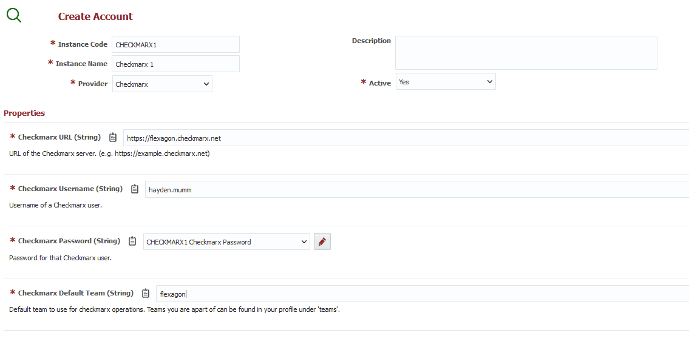Click the Active label
689x344 pixels.
click(379, 83)
